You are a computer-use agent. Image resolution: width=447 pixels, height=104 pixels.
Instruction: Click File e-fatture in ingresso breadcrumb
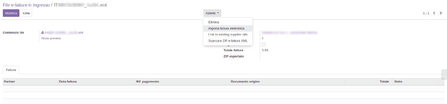click(x=26, y=5)
